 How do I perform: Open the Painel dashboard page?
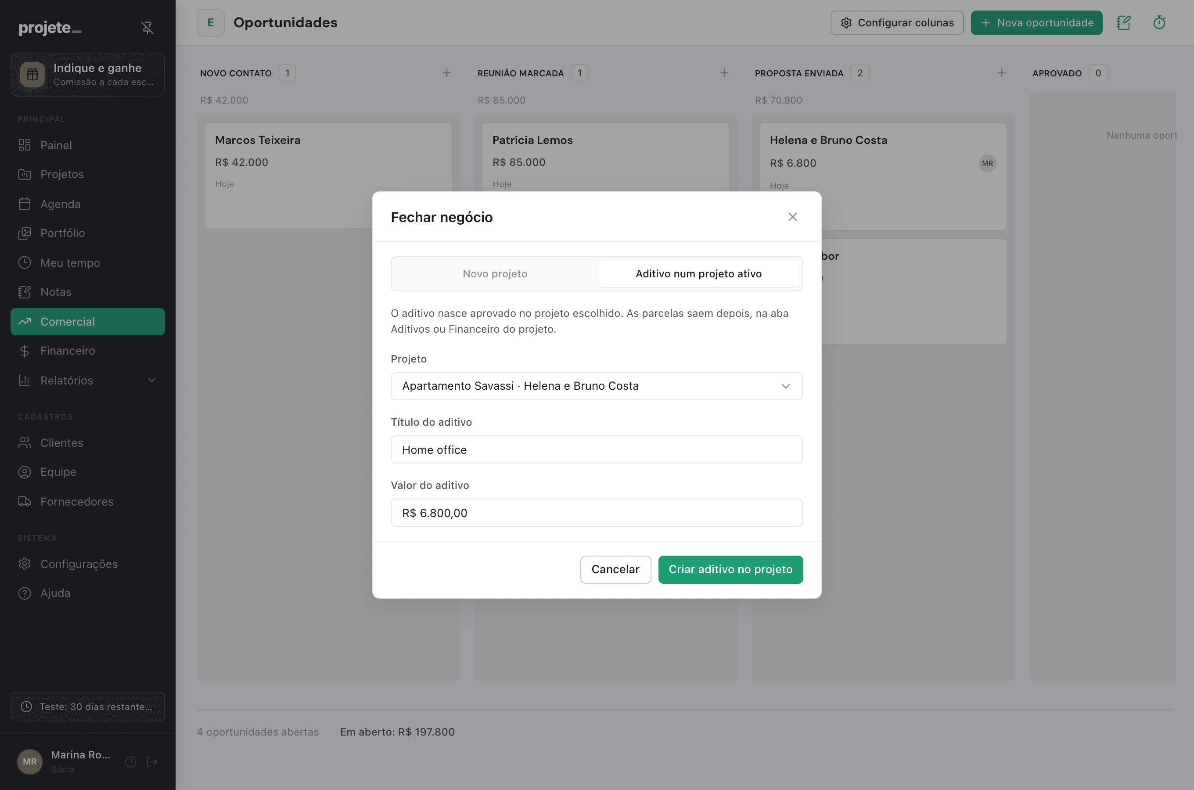click(x=88, y=145)
